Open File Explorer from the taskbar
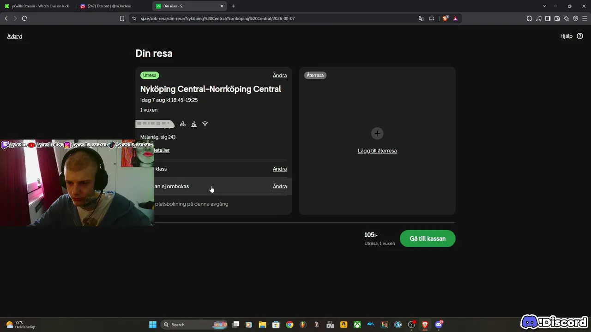The image size is (591, 332). (x=262, y=325)
